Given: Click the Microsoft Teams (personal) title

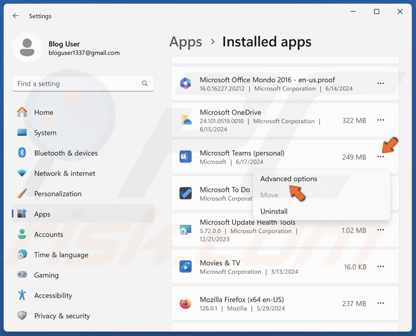Looking at the screenshot, I should click(242, 153).
